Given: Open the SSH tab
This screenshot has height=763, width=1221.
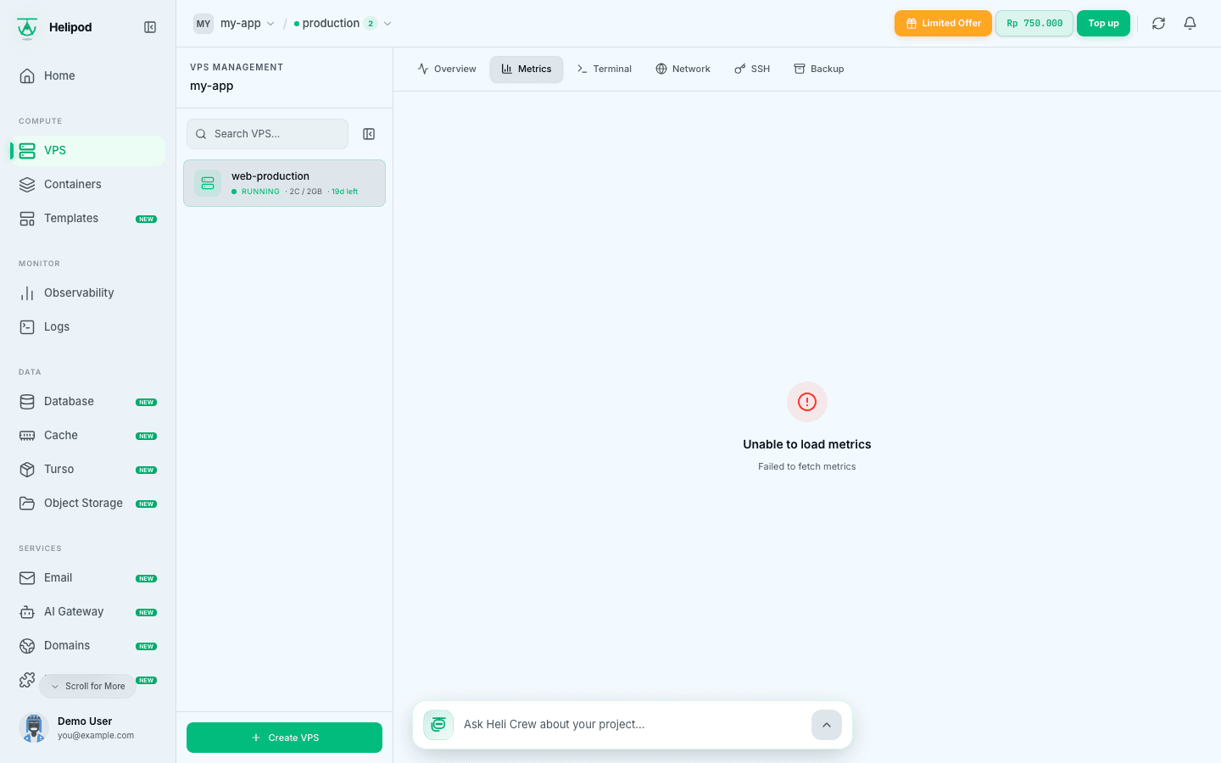Looking at the screenshot, I should pos(752,69).
